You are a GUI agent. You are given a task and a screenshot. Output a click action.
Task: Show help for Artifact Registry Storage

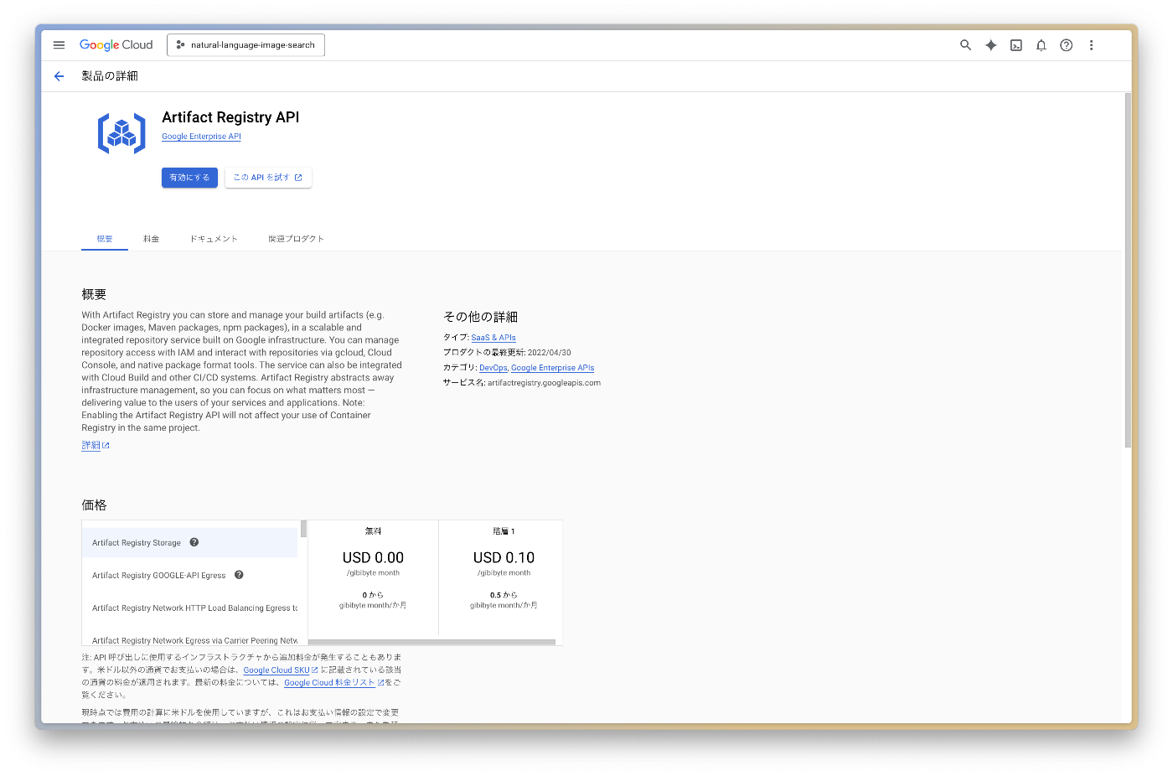[x=194, y=542]
